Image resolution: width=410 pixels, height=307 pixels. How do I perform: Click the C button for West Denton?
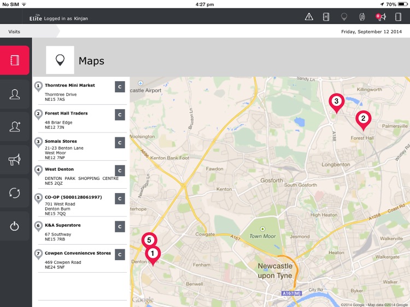point(120,171)
